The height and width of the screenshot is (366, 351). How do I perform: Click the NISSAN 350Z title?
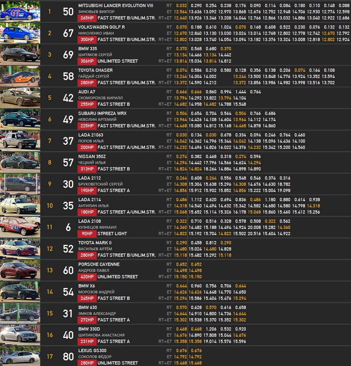(92, 156)
